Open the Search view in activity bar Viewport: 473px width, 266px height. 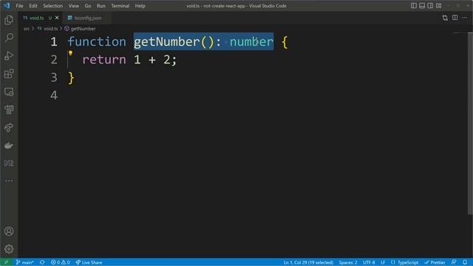pos(9,38)
